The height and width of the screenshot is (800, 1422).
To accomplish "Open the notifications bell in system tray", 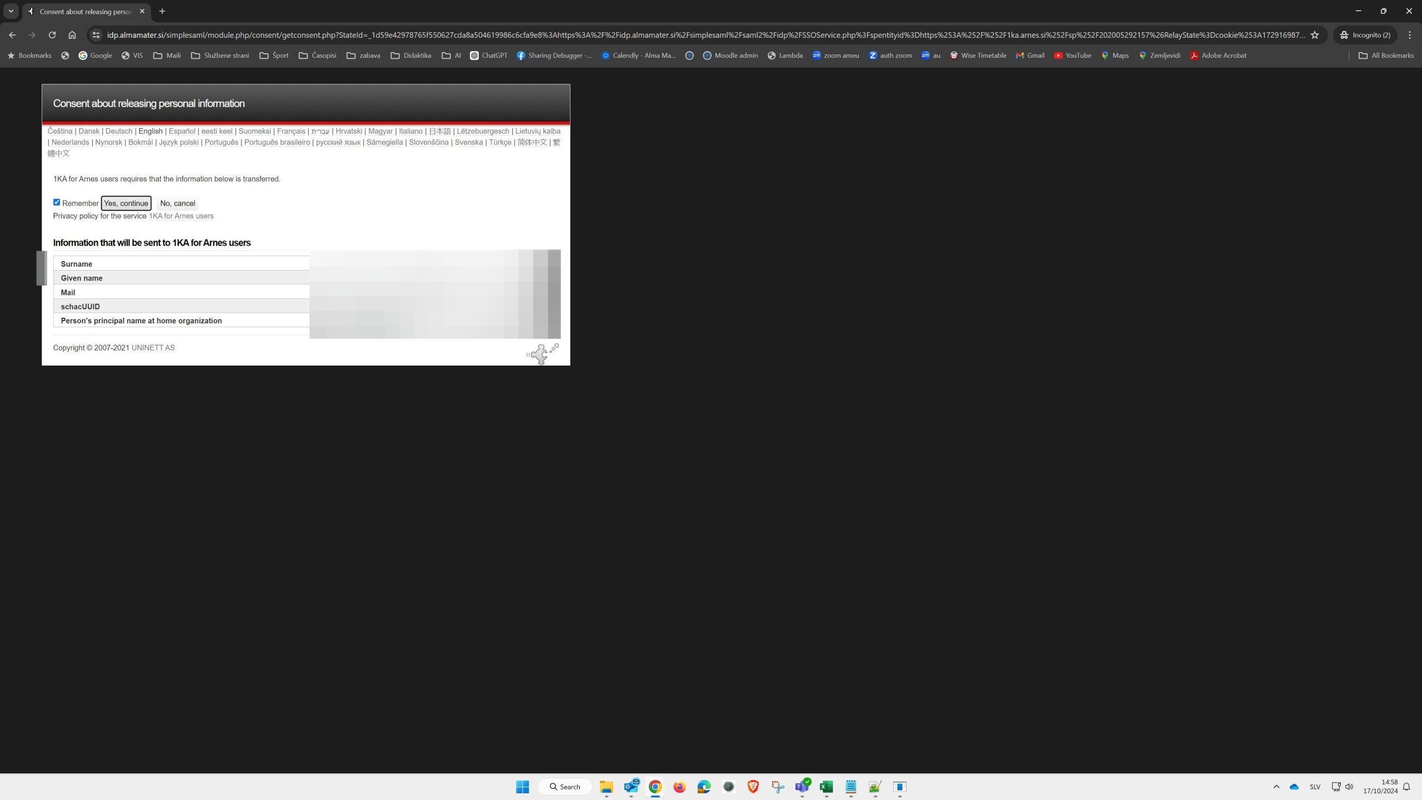I will pyautogui.click(x=1406, y=787).
